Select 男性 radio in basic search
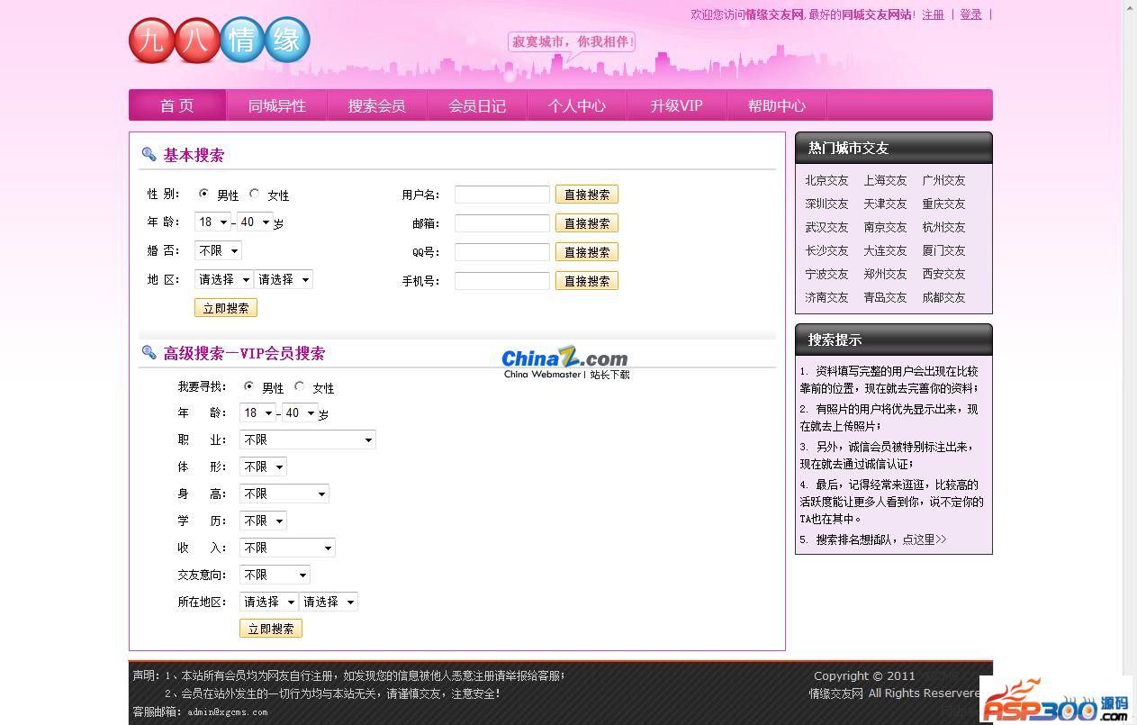This screenshot has width=1137, height=725. [204, 194]
